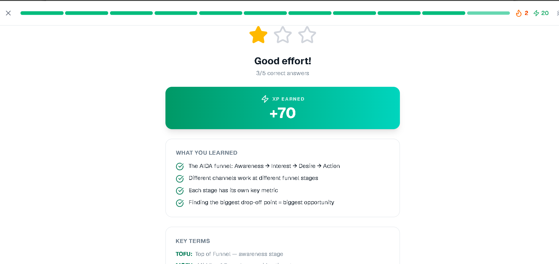559x264 pixels.
Task: Click the flame streak icon
Action: 519,13
